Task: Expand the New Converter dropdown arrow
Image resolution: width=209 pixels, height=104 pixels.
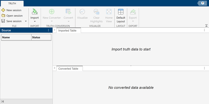Action: pyautogui.click(x=52, y=21)
